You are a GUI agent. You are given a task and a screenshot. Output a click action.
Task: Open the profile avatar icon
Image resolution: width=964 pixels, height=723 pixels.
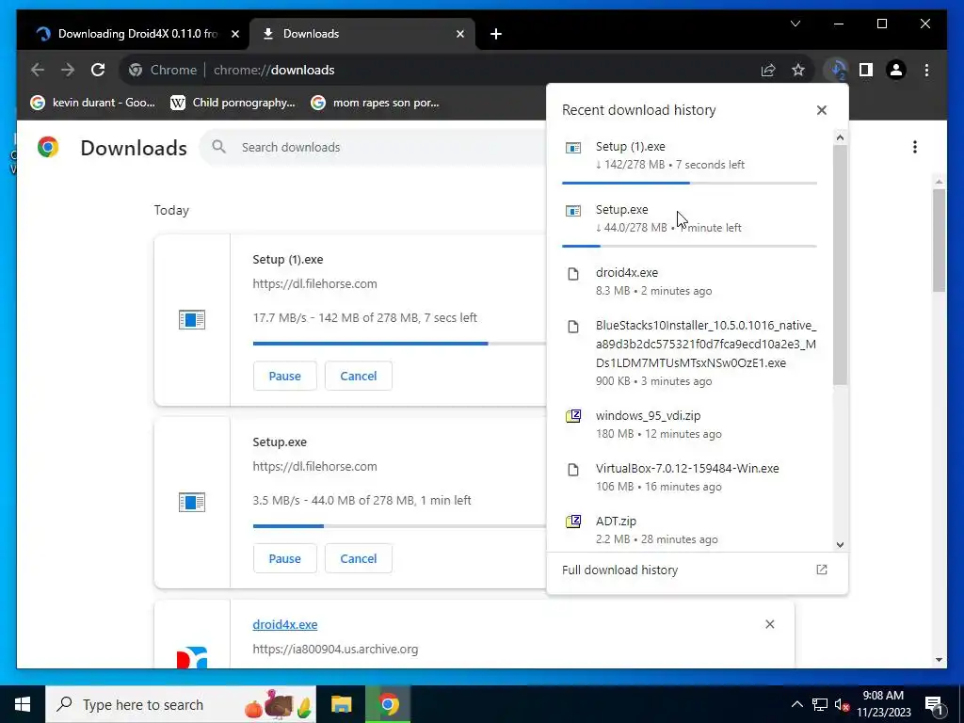pyautogui.click(x=896, y=70)
